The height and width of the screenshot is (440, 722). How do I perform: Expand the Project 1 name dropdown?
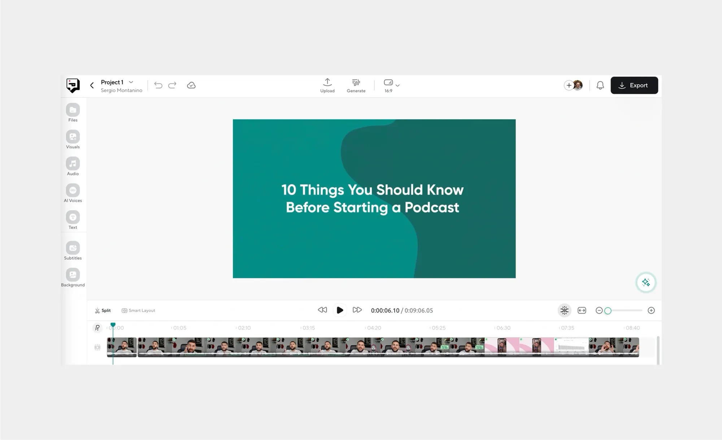(131, 82)
